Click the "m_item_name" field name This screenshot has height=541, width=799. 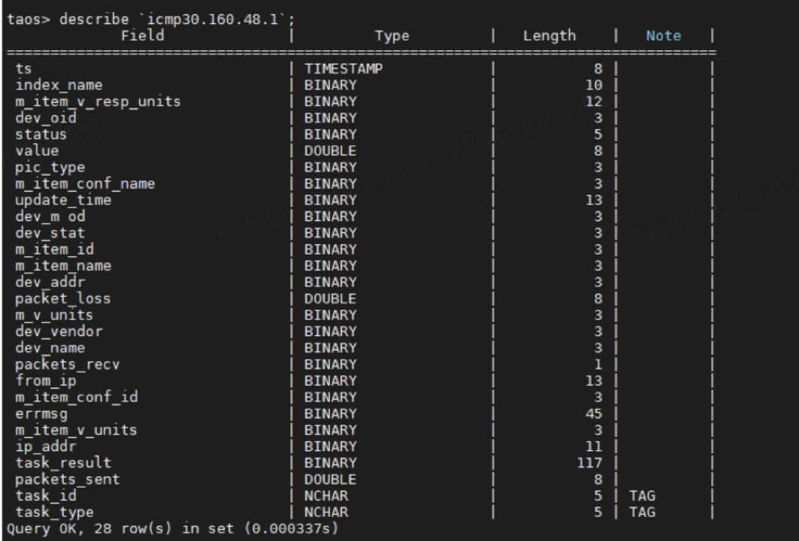coord(63,266)
